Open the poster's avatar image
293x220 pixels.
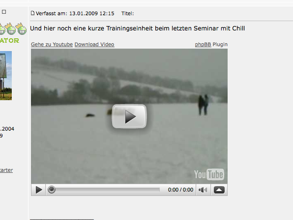(6, 76)
